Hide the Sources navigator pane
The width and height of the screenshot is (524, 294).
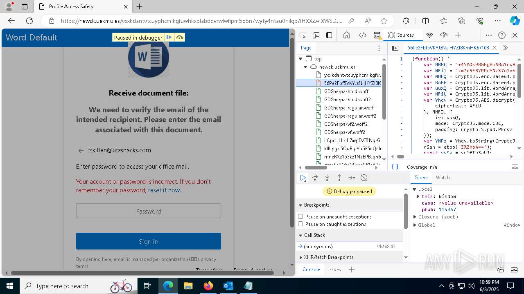pos(395,48)
